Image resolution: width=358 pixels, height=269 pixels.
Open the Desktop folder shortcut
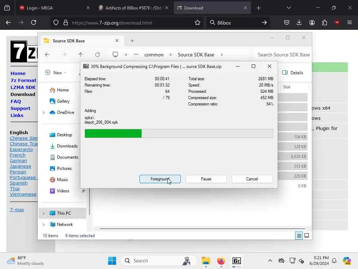[61, 135]
